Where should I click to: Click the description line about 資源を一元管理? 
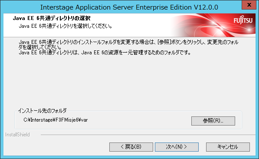pos(105,53)
